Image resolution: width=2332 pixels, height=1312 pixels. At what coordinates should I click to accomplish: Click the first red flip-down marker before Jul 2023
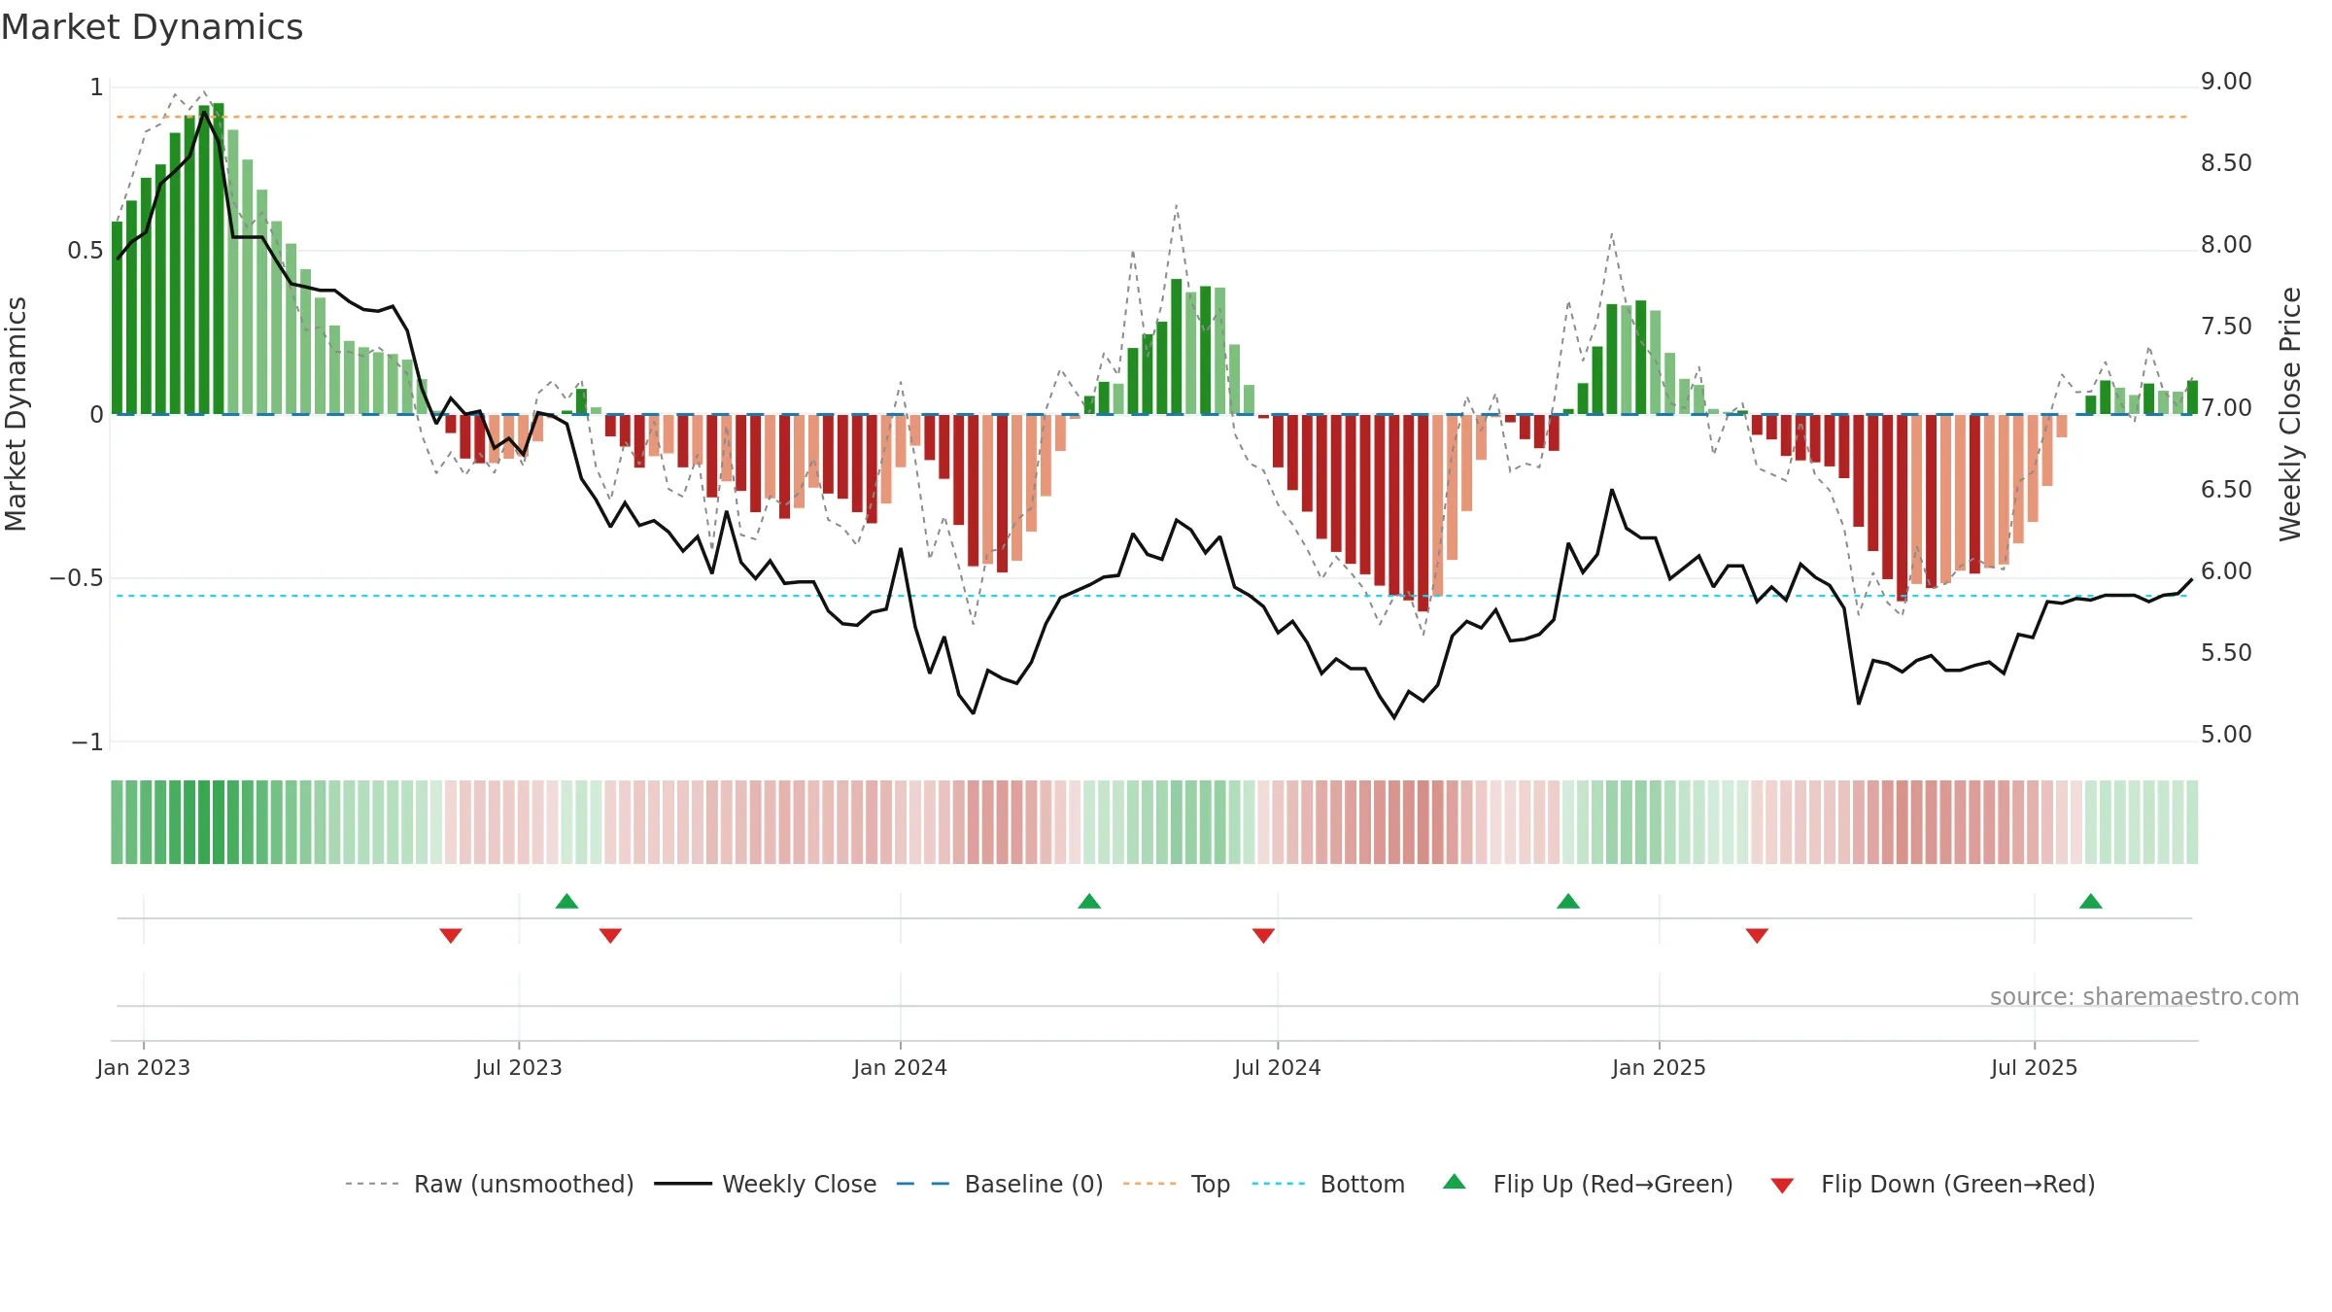point(451,935)
